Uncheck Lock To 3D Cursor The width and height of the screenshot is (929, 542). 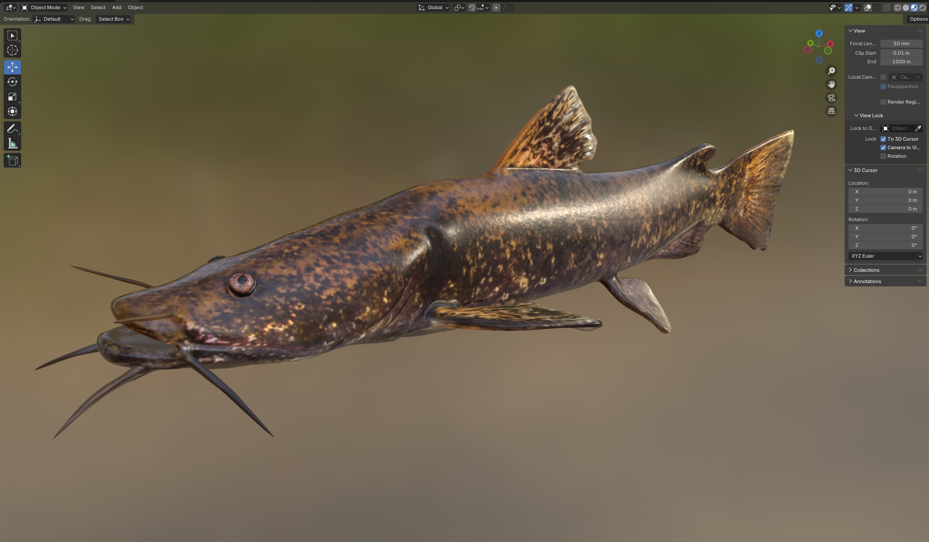[x=883, y=139]
